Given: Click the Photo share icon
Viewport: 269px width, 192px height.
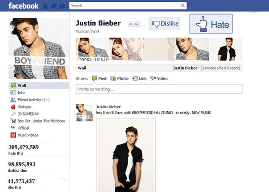Looking at the screenshot, I should (x=113, y=78).
